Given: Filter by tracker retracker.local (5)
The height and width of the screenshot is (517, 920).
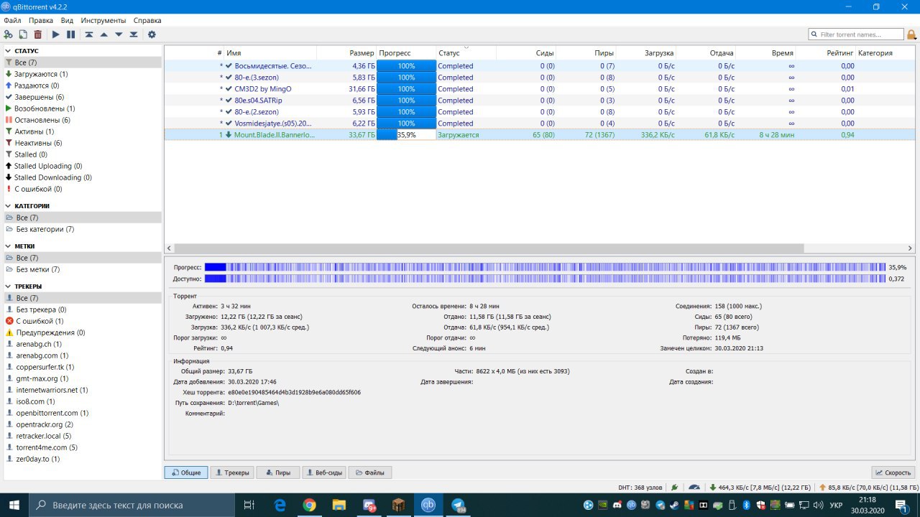Looking at the screenshot, I should tap(82, 436).
